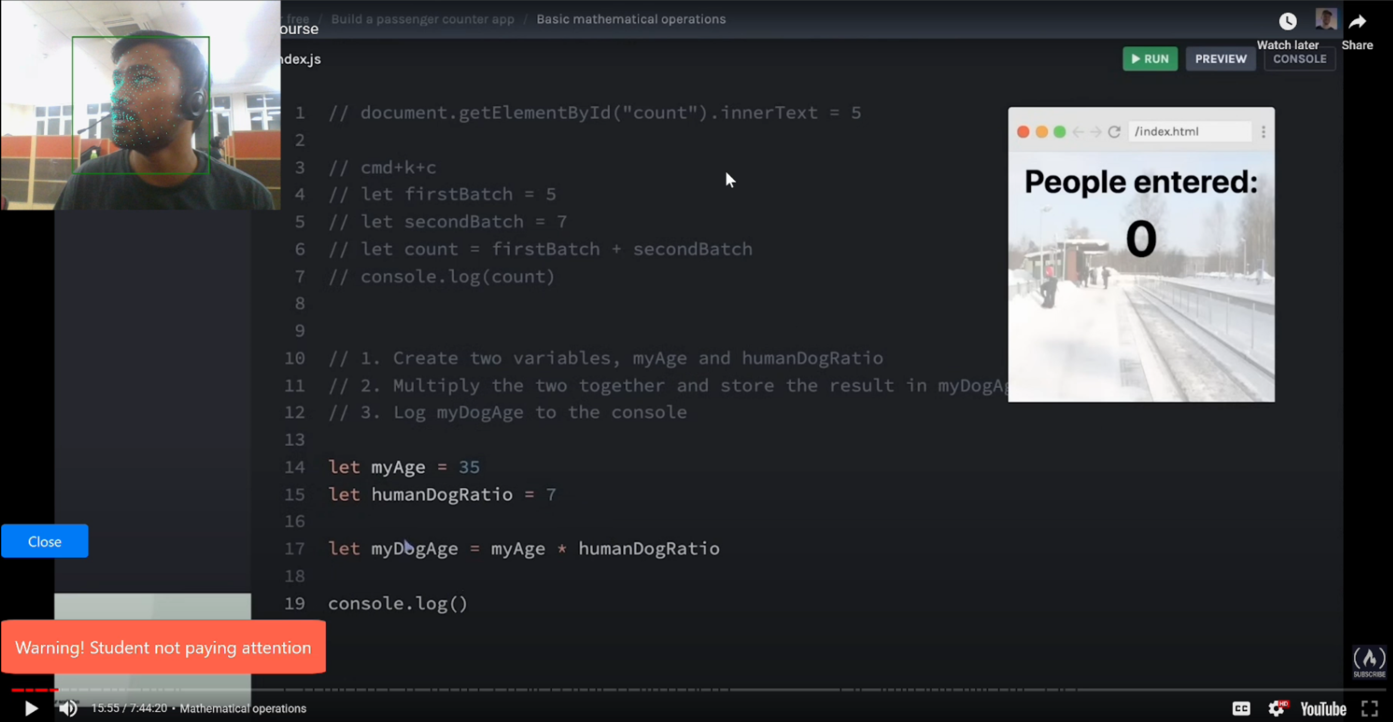This screenshot has width=1393, height=722.
Task: Close the attention monitor with Close button
Action: (45, 541)
